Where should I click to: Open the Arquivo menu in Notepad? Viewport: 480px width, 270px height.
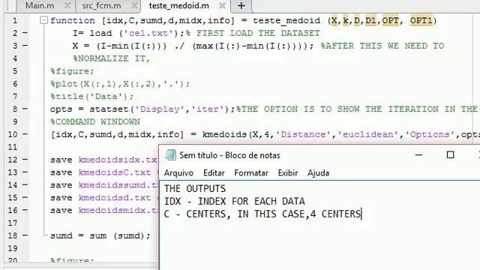tap(178, 173)
